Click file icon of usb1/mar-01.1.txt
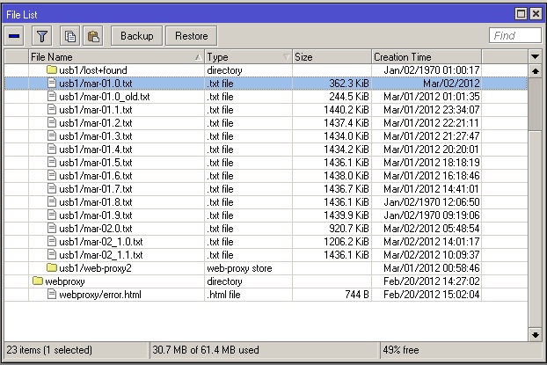The image size is (547, 365). (x=52, y=110)
